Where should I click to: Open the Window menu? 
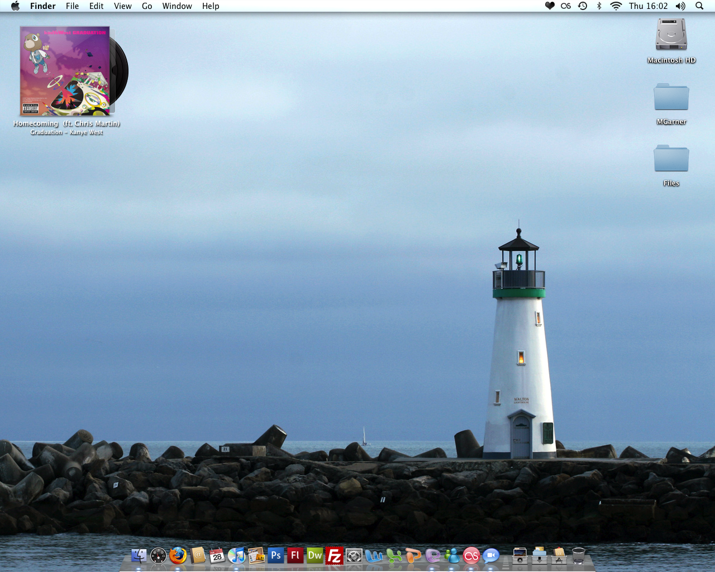coord(177,6)
